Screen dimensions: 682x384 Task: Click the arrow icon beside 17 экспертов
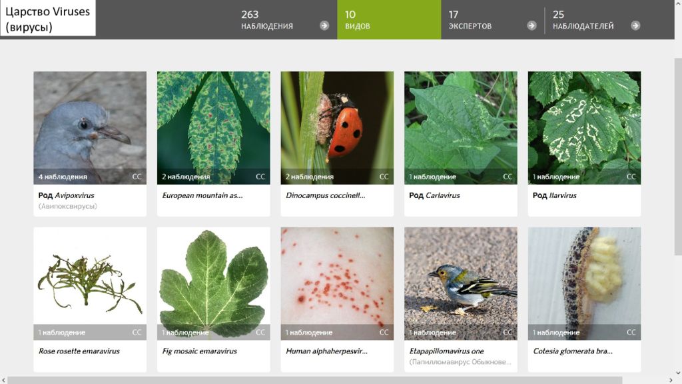tap(531, 26)
